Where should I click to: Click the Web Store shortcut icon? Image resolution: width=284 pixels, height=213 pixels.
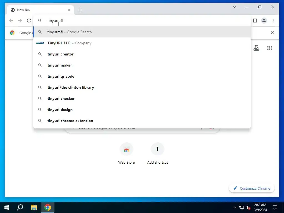[x=126, y=149]
